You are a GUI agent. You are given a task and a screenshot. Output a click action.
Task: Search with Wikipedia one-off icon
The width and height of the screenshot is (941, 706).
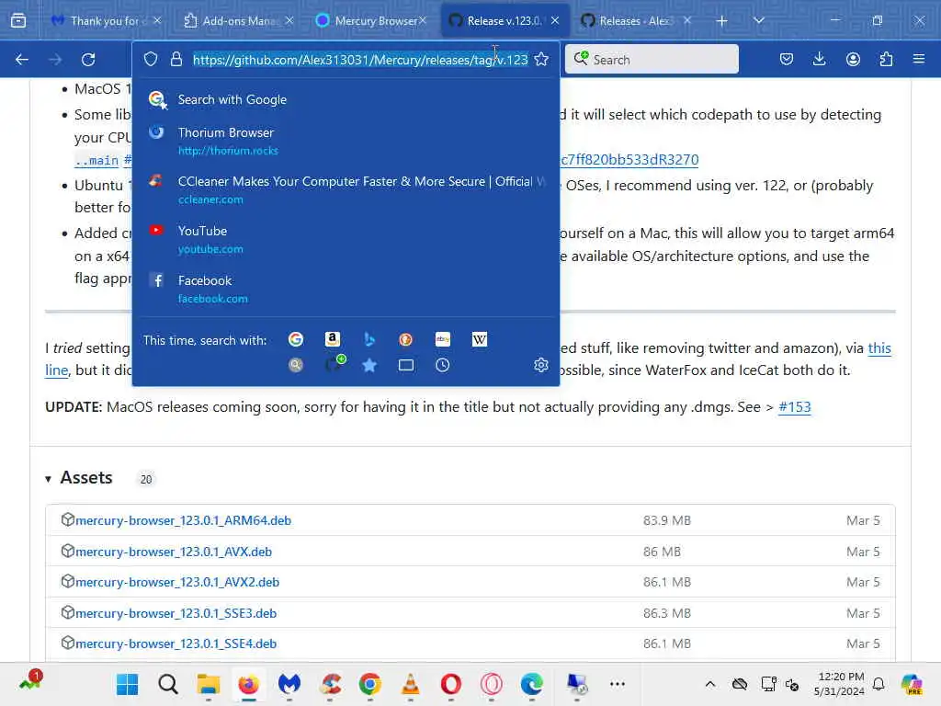(x=480, y=340)
